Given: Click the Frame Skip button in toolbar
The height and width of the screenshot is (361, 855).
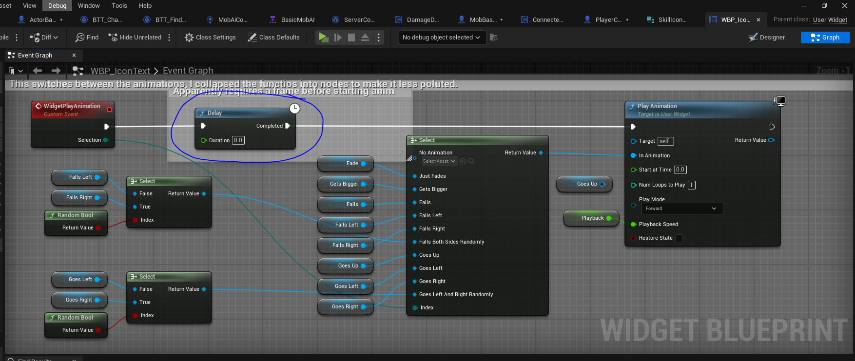Looking at the screenshot, I should point(338,37).
